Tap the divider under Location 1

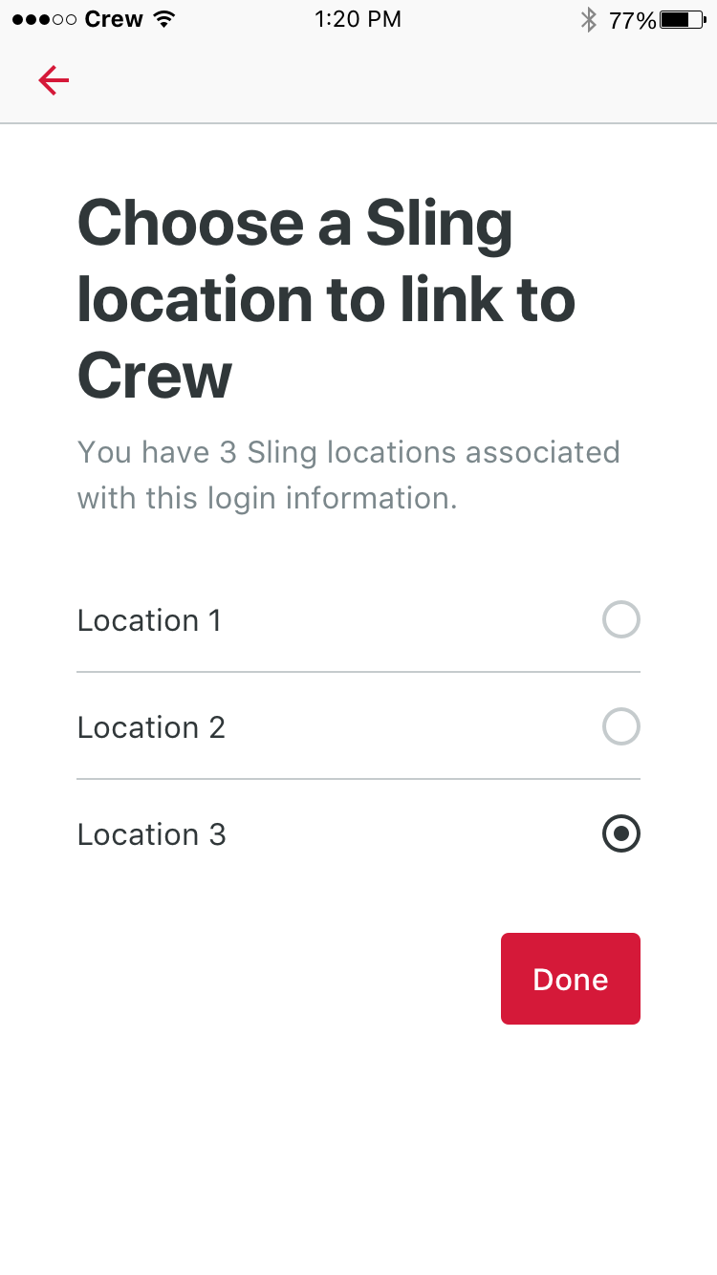[x=358, y=673]
